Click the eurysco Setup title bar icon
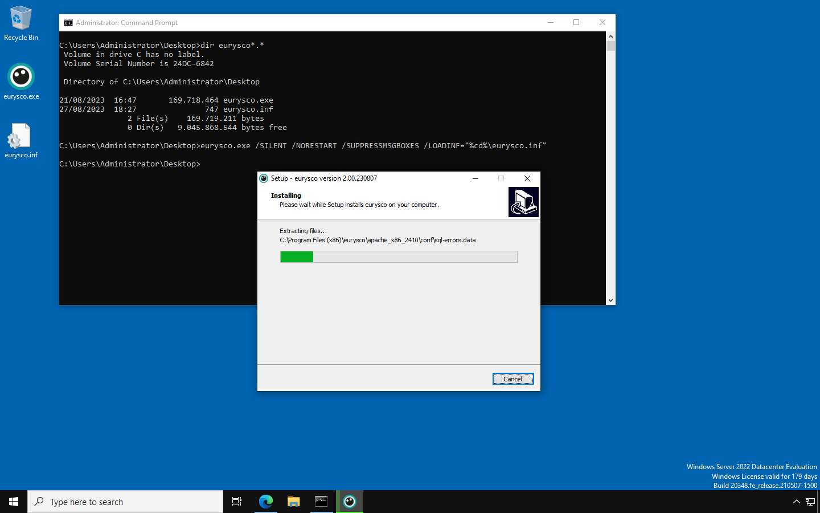This screenshot has height=513, width=820. [x=264, y=178]
